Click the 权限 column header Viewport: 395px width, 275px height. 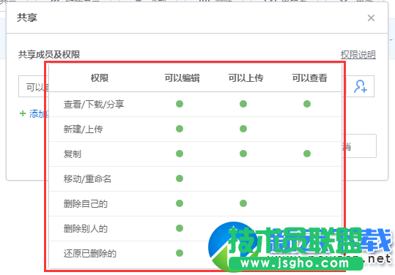point(100,78)
